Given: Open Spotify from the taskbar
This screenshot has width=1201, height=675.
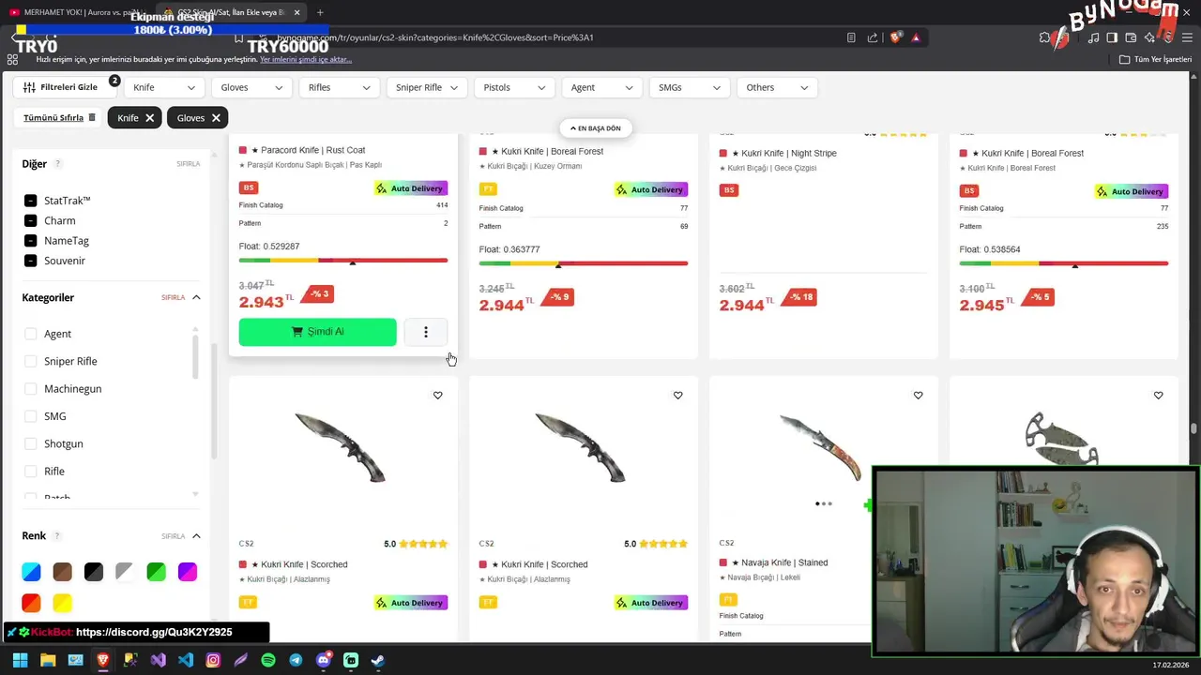Looking at the screenshot, I should click(x=268, y=660).
